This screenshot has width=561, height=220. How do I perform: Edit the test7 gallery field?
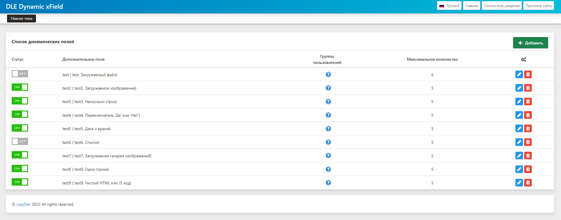click(x=519, y=156)
